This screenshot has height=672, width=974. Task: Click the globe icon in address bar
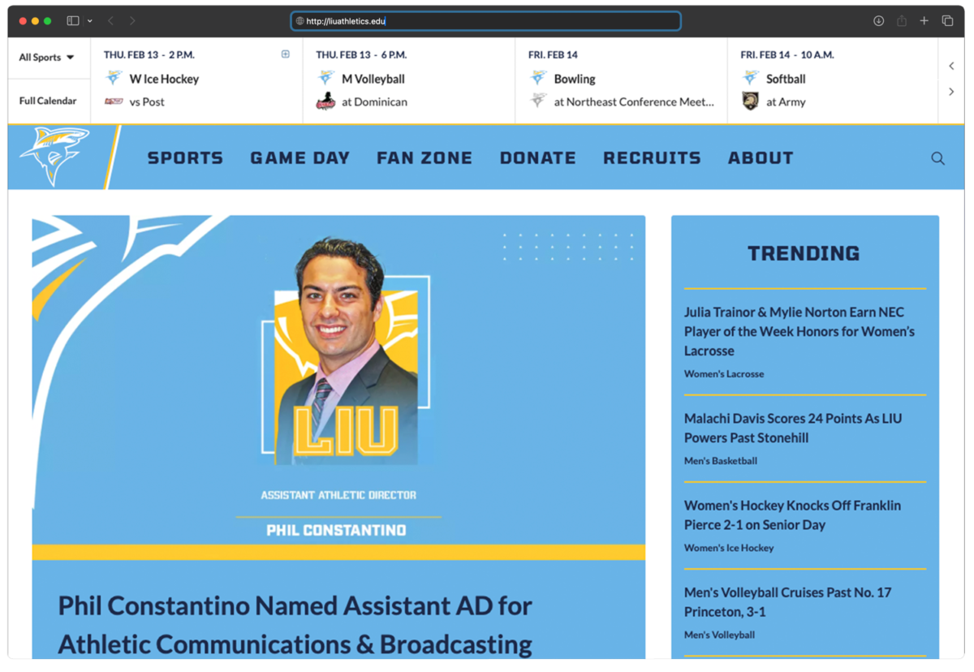[300, 21]
